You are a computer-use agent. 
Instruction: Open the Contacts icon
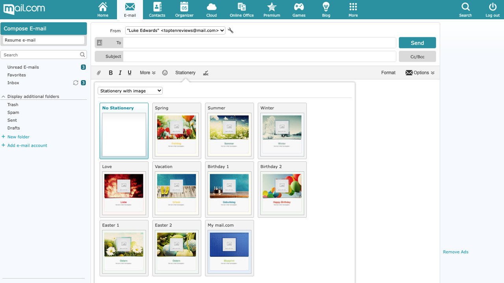pyautogui.click(x=157, y=9)
